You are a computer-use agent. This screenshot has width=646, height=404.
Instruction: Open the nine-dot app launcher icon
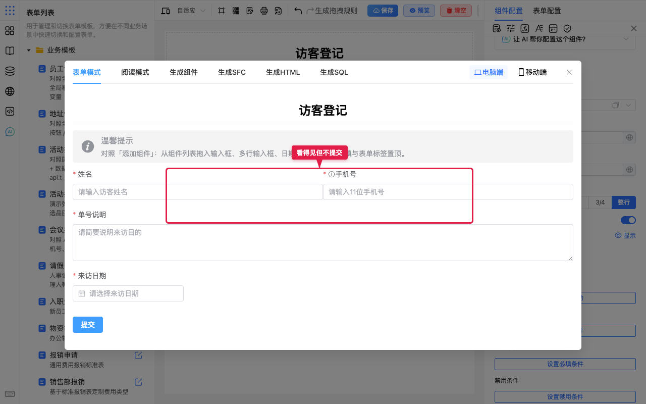tap(10, 10)
